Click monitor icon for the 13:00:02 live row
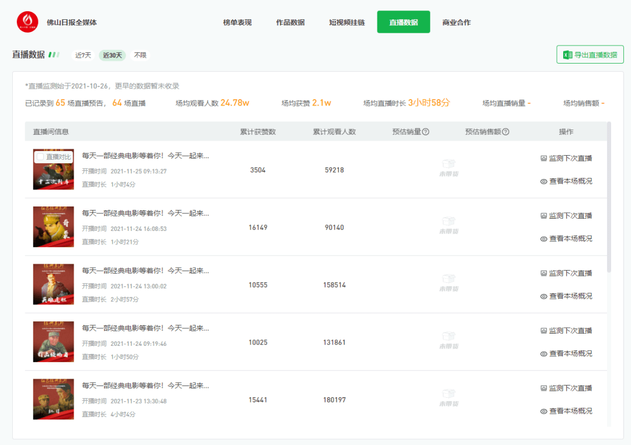Image resolution: width=631 pixels, height=445 pixels. coord(543,273)
